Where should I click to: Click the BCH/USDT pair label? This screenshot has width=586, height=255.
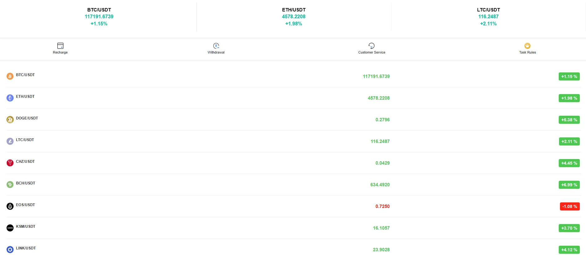click(x=25, y=183)
